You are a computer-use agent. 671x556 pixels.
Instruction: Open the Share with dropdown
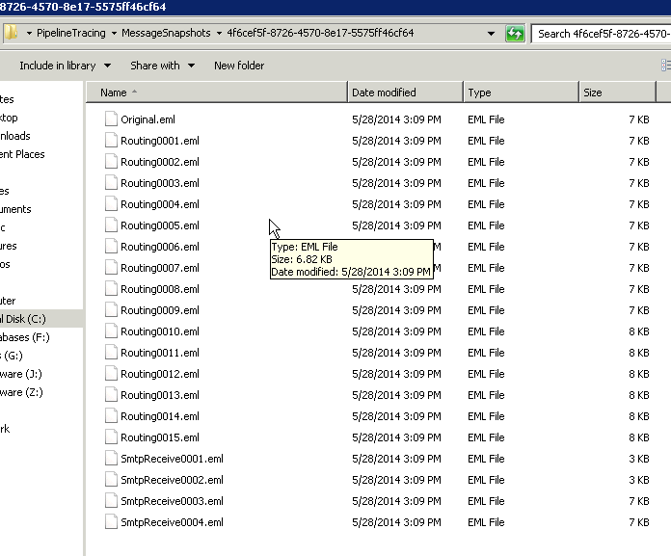pos(162,66)
